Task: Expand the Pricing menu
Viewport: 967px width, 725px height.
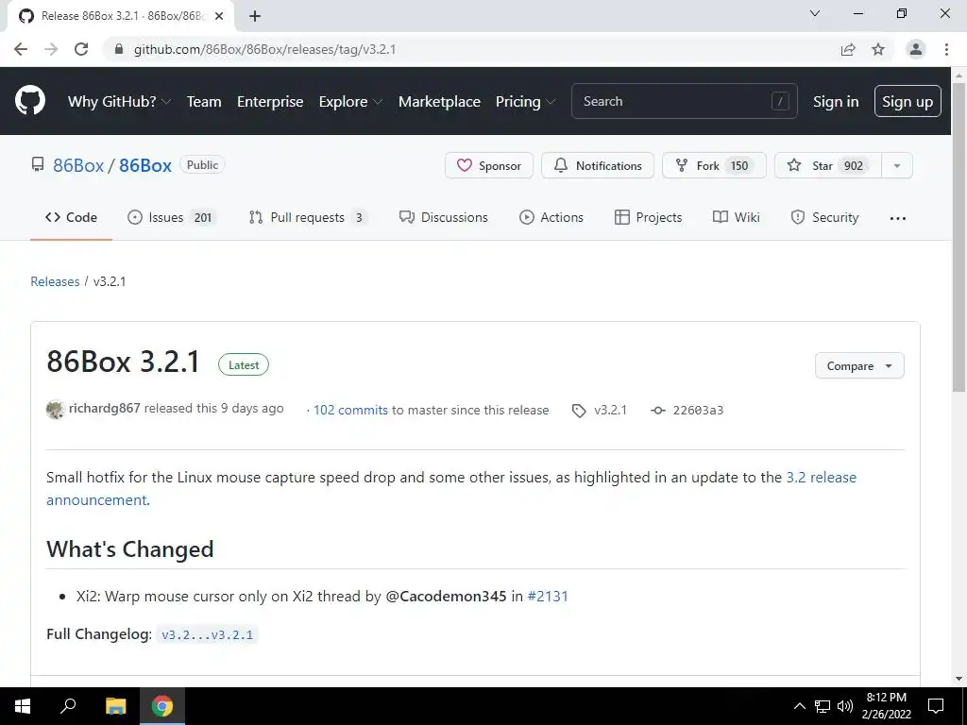Action: [x=525, y=102]
